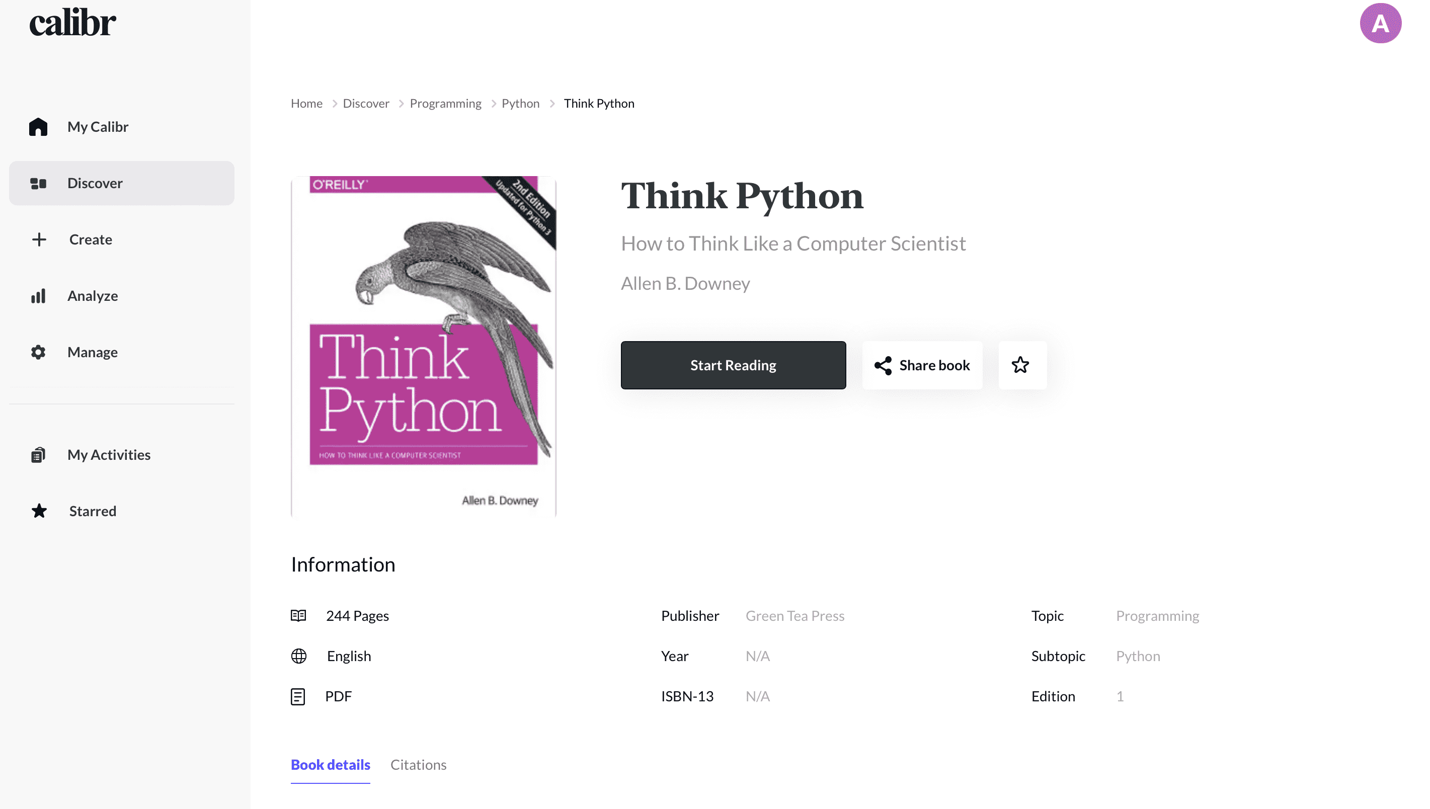Screen dimensions: 1430x809
Task: Navigate to Programming breadcrumb
Action: 446,103
